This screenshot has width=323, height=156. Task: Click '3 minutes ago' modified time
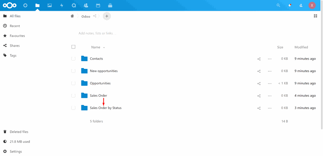pyautogui.click(x=305, y=108)
